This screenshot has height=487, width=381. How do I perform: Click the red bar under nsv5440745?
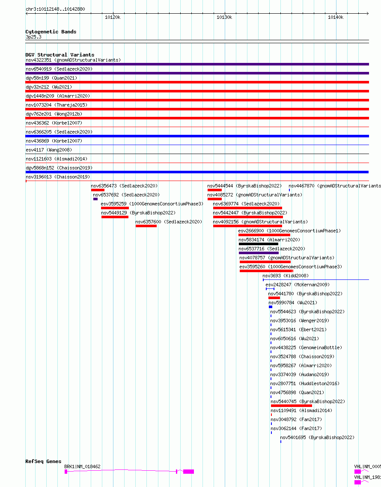(x=292, y=406)
